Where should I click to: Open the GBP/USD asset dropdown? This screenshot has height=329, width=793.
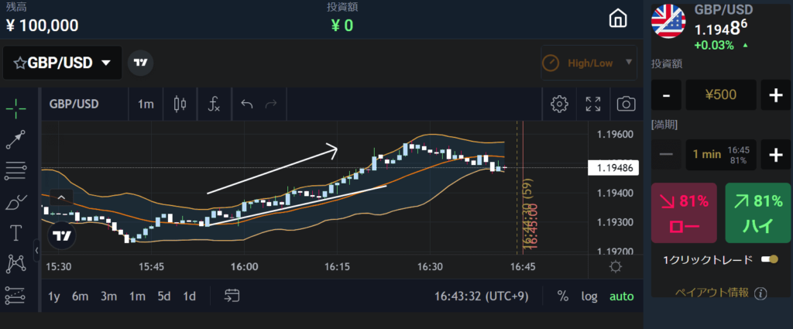(x=63, y=63)
